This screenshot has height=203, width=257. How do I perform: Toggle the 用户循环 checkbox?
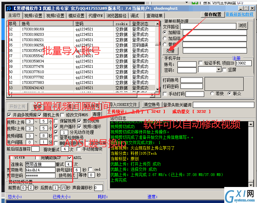click(x=56, y=127)
